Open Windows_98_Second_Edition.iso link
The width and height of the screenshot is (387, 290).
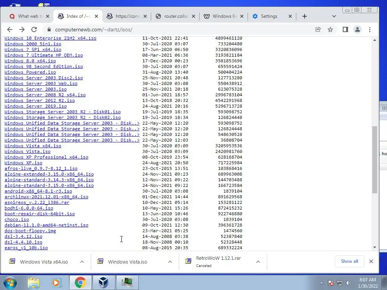[44, 66]
